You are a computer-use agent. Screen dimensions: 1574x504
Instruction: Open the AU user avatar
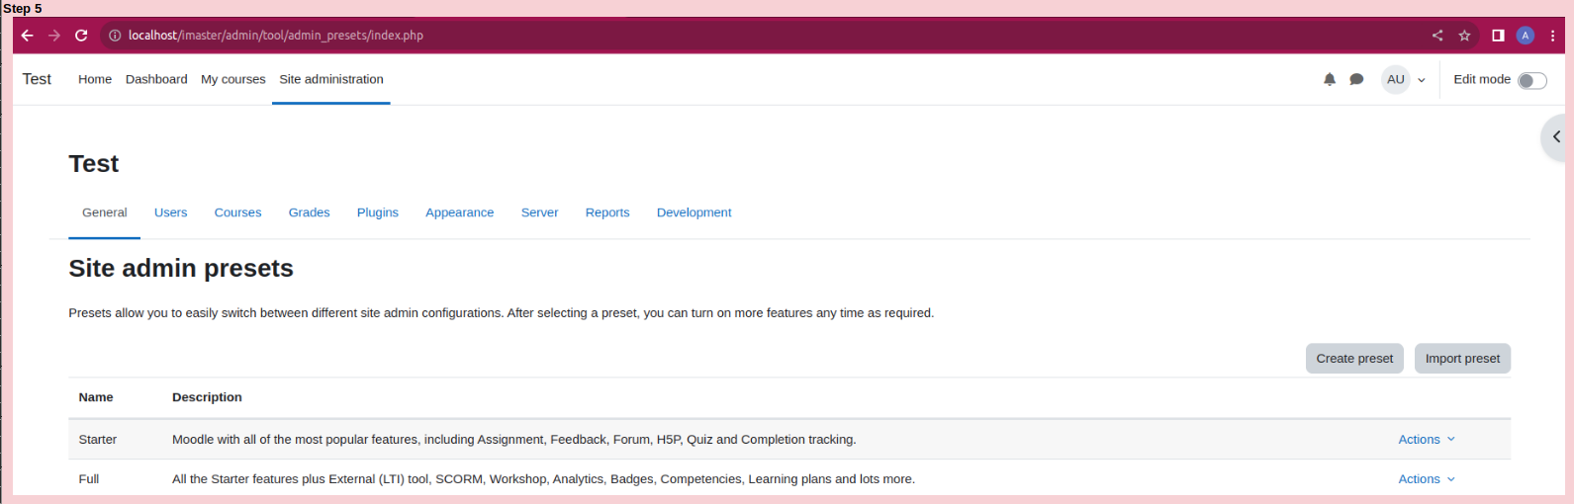click(1396, 79)
